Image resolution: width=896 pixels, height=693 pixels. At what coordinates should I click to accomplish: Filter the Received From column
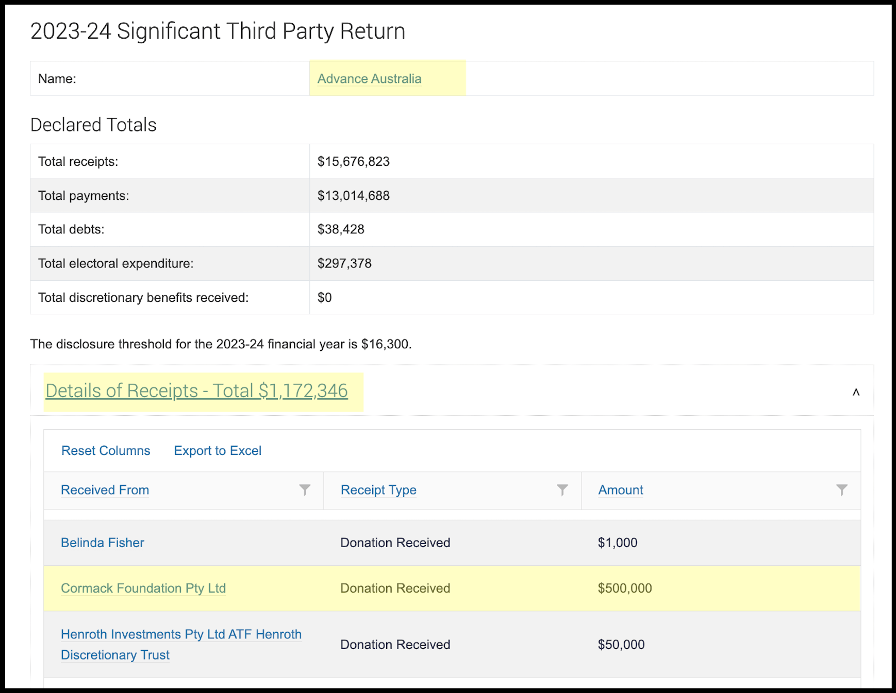(x=305, y=490)
